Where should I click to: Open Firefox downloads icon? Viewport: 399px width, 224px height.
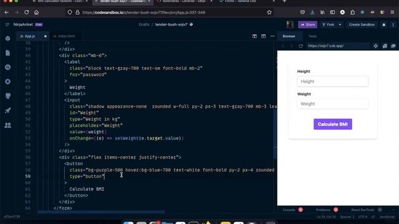tap(312, 12)
